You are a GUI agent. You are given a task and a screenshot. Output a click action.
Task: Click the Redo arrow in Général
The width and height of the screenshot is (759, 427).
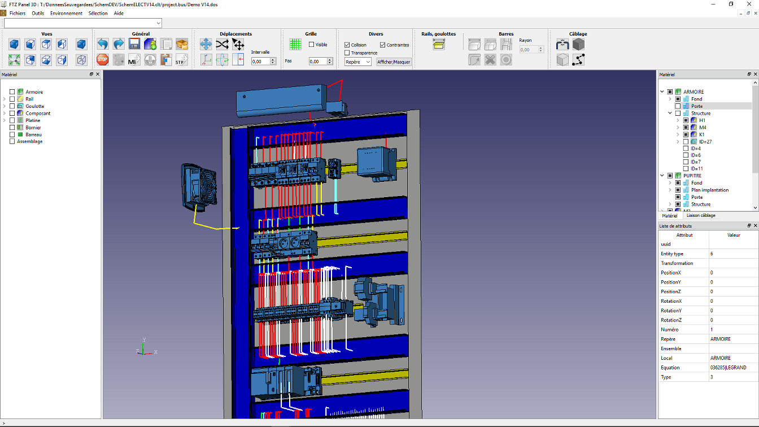119,44
